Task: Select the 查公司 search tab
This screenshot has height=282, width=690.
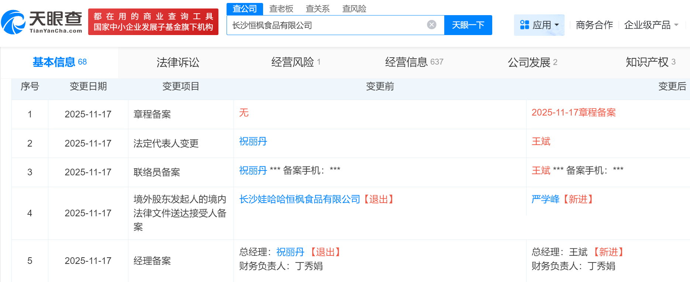Action: coord(245,8)
